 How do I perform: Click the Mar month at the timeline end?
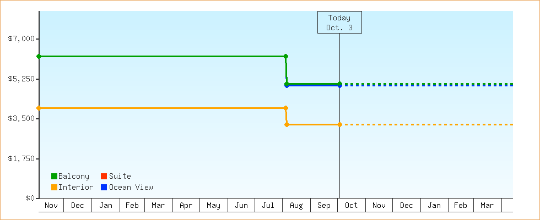(487, 205)
